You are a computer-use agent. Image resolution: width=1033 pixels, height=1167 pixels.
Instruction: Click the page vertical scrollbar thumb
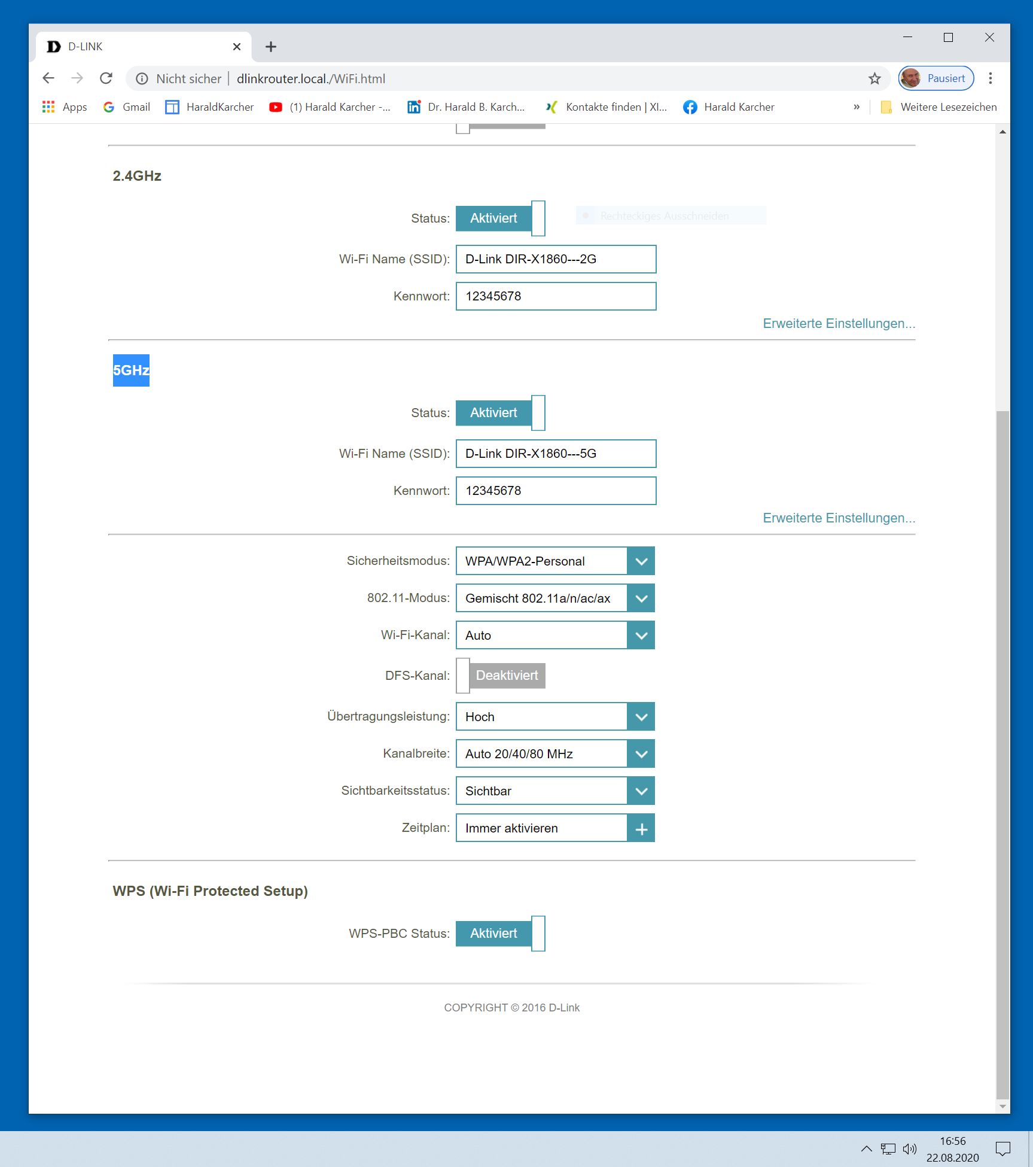[x=1002, y=755]
